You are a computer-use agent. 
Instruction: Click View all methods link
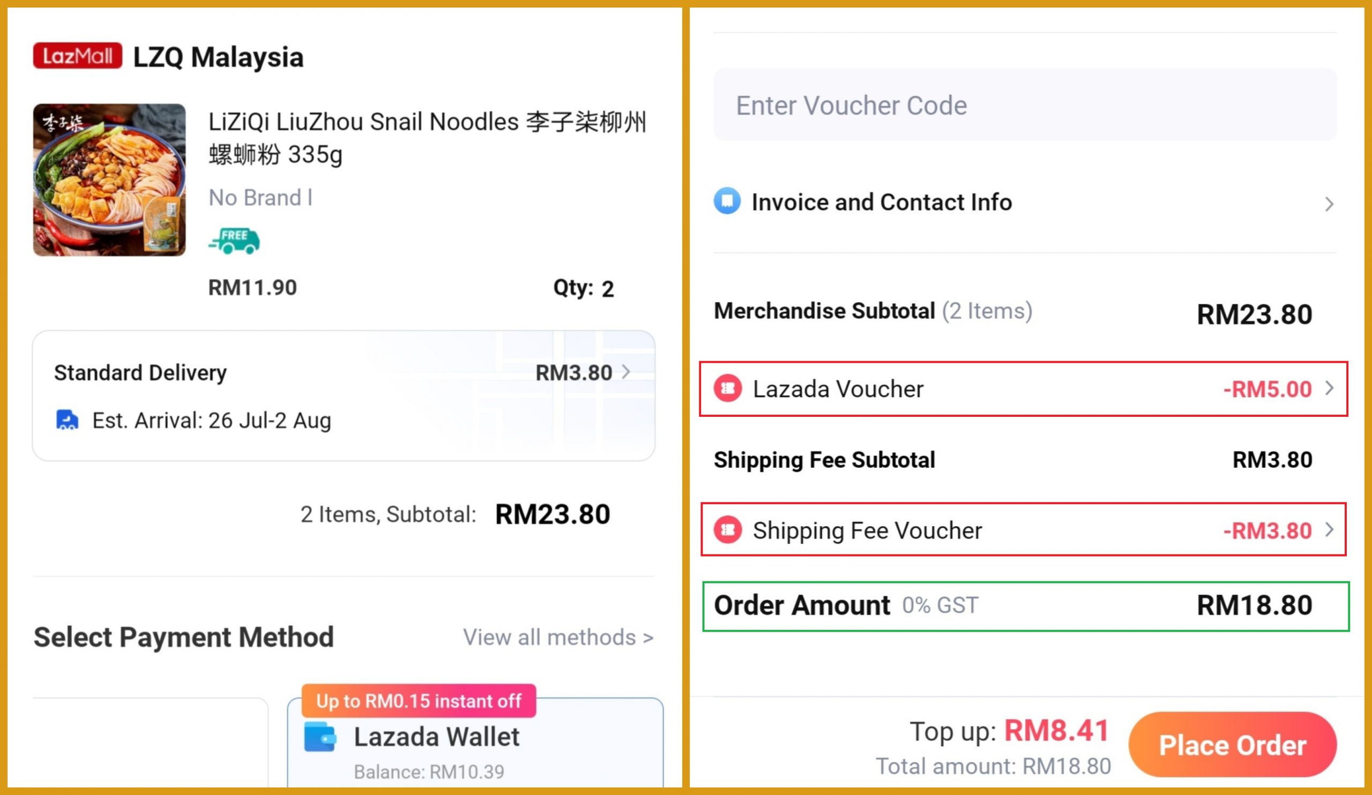(558, 637)
